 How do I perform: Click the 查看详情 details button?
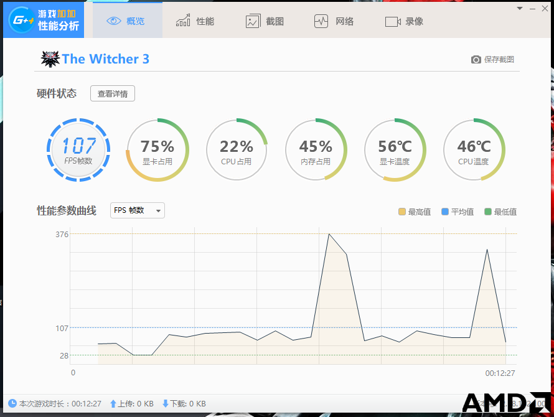tap(112, 93)
